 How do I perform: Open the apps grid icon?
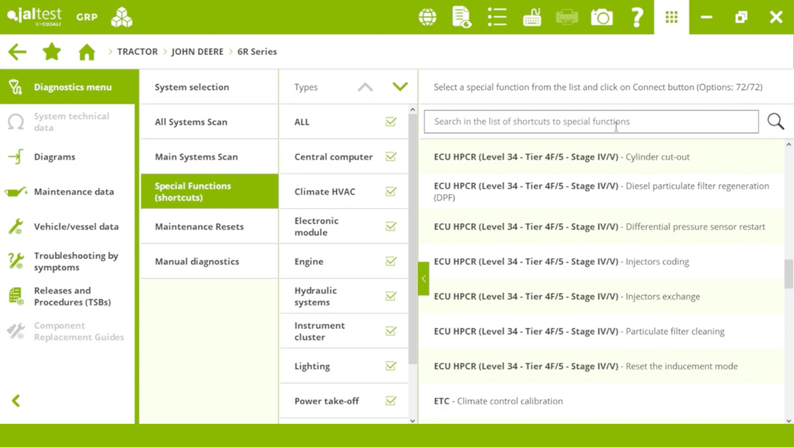tap(672, 17)
